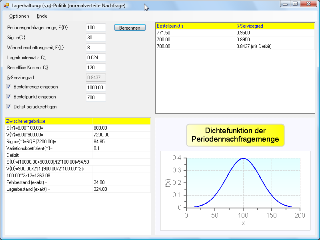Click the Bestellpunkt value 700 field
Viewport: 320px width, 240px height.
coord(96,98)
